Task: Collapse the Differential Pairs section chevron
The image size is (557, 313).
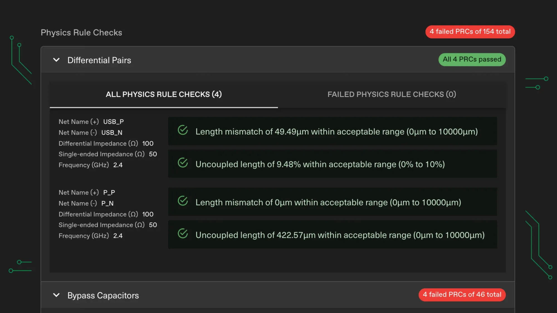Action: (56, 60)
